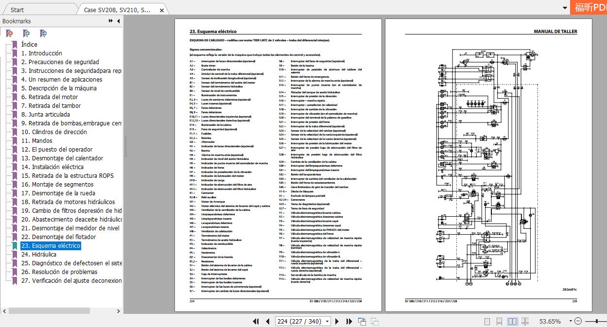
Task: Switch to single page view mode
Action: [487, 321]
